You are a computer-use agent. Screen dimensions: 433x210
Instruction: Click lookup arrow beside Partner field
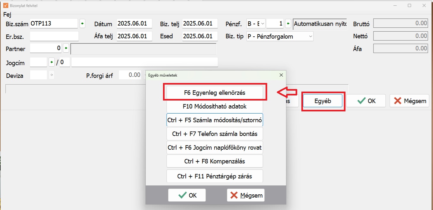tap(66, 49)
